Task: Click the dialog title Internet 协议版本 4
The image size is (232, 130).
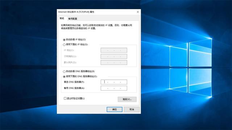Action: tap(76, 12)
